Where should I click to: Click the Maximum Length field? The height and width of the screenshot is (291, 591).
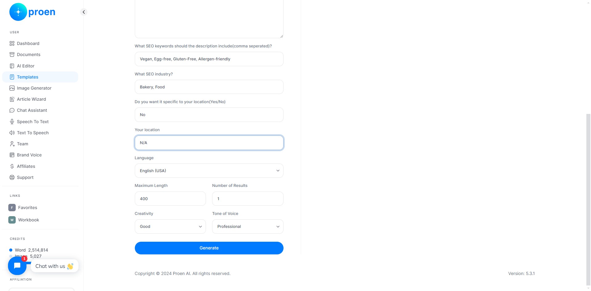pyautogui.click(x=170, y=199)
